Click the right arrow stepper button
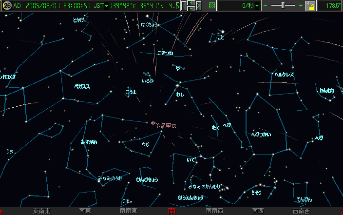 point(198,6)
